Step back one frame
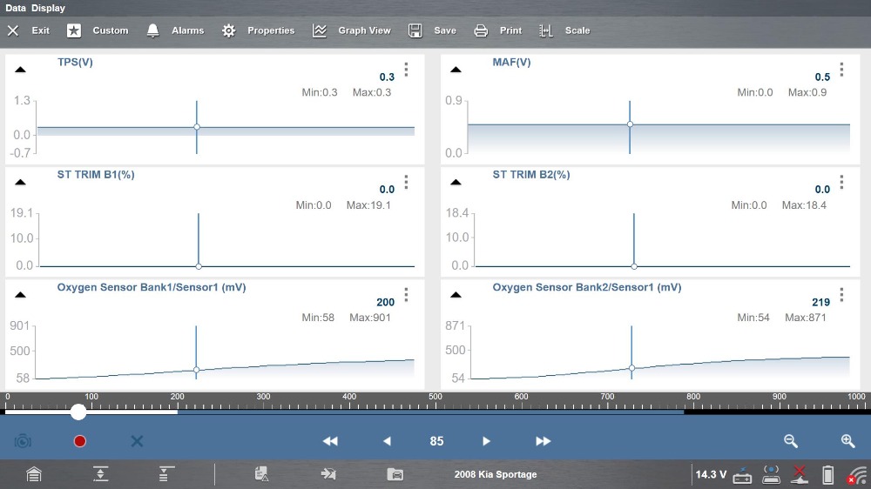 point(387,441)
